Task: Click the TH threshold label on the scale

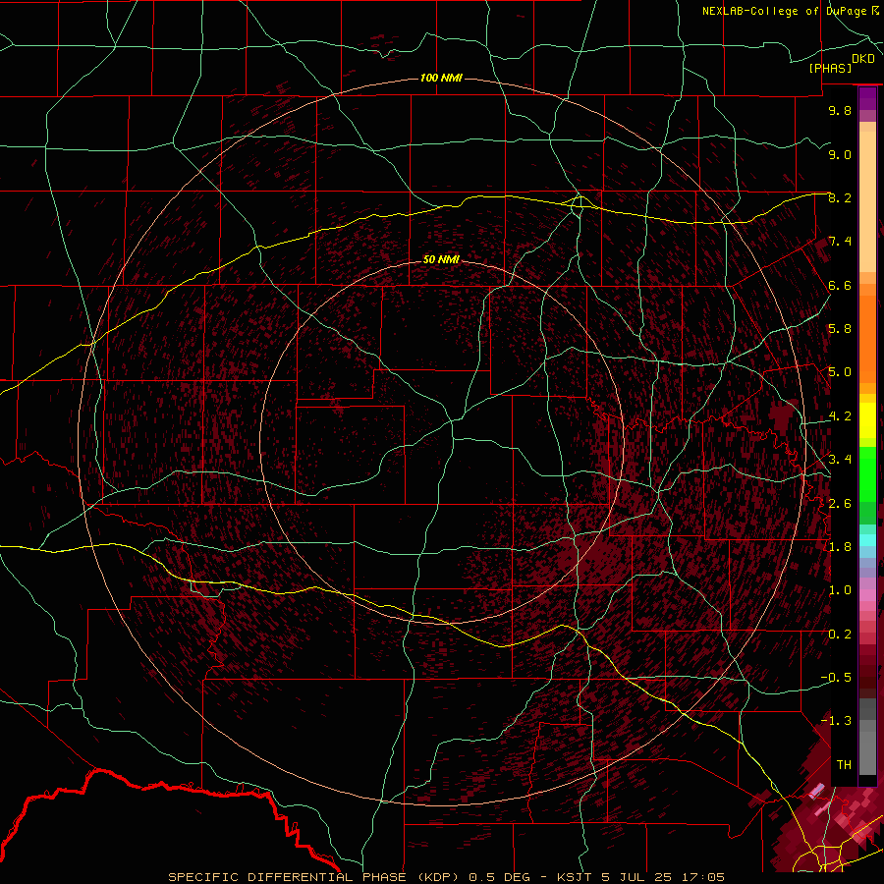Action: pos(844,765)
